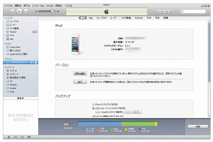The image size is (213, 142).
Task: Switch to the ミュージック device tab
Action: [x=101, y=18]
